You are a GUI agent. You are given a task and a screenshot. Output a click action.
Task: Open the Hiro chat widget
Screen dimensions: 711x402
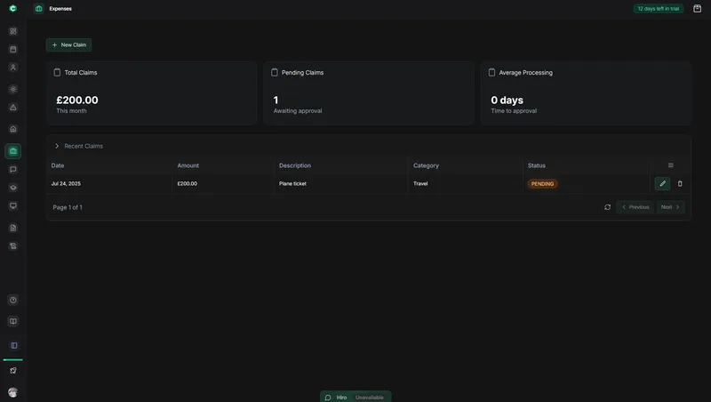pos(355,397)
